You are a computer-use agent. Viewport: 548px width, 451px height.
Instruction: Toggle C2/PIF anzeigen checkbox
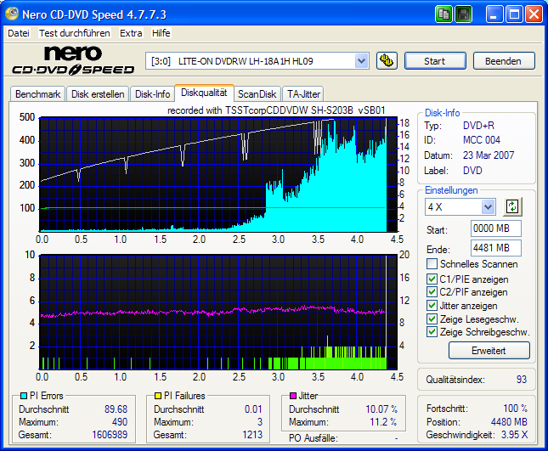[x=432, y=292]
